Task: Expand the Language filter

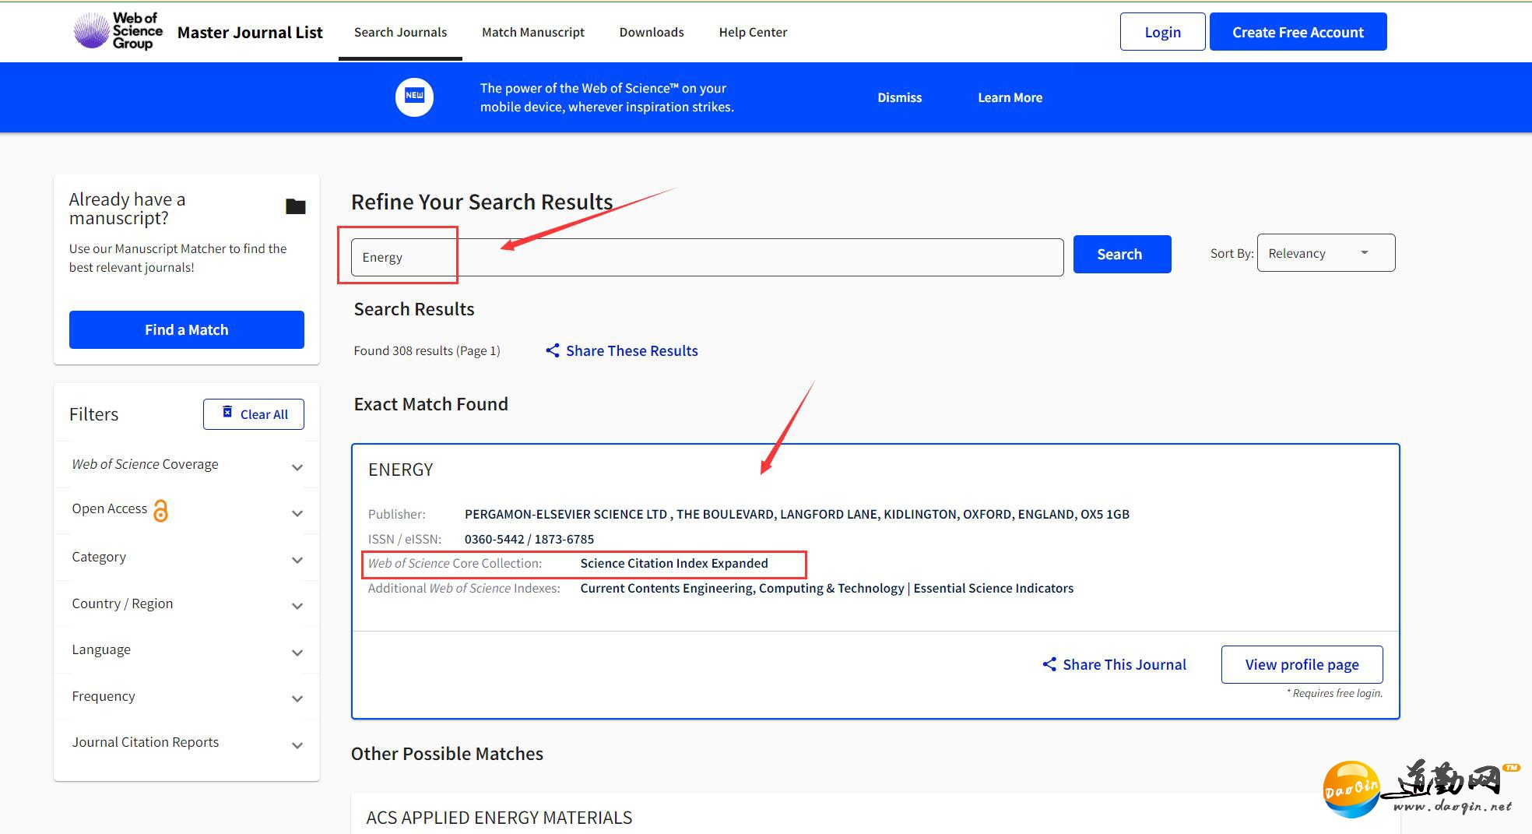Action: pos(187,650)
